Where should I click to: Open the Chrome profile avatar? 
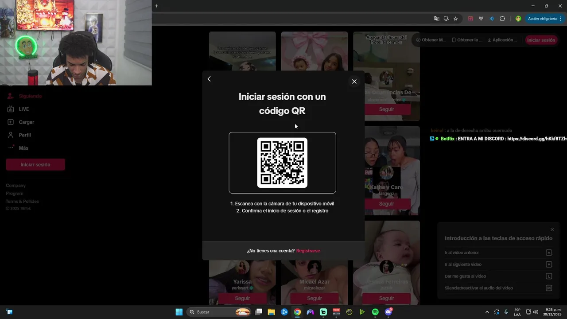point(518,19)
